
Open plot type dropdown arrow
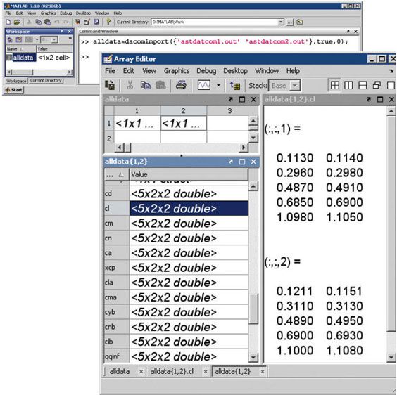pyautogui.click(x=218, y=85)
